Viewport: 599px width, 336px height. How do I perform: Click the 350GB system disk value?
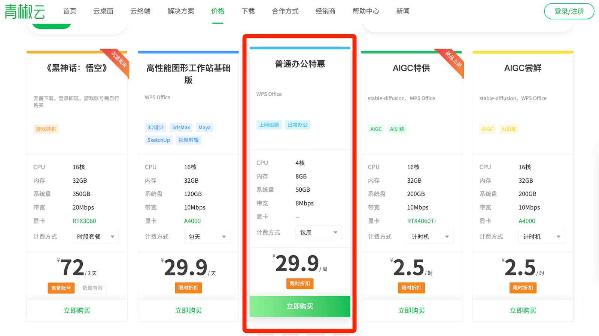click(x=82, y=194)
